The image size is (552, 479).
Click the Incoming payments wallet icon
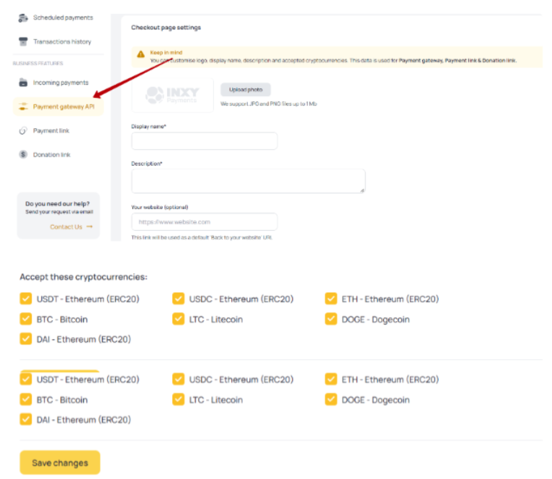point(23,83)
